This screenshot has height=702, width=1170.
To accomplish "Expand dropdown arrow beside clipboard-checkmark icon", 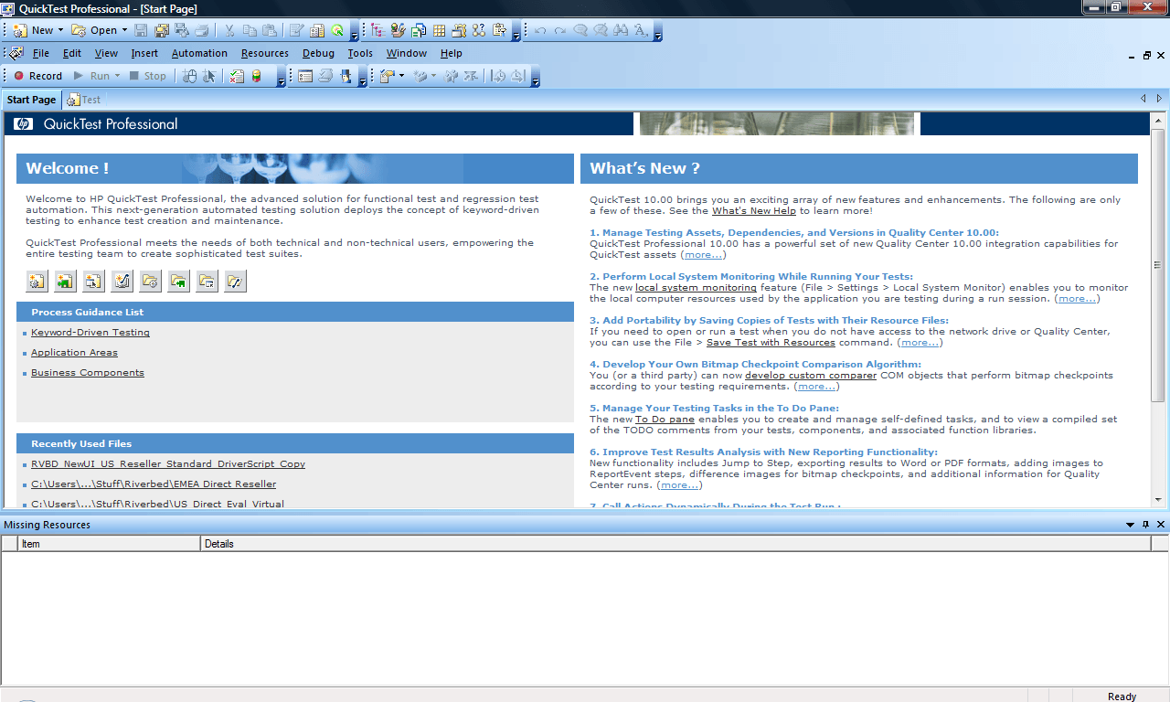I will [x=401, y=76].
